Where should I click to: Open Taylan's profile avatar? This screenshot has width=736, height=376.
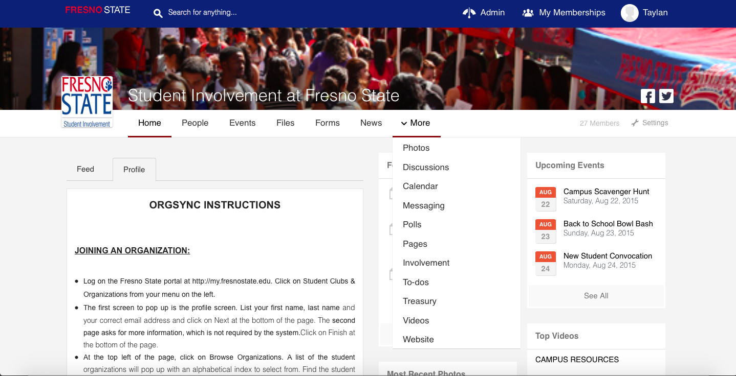pos(629,13)
